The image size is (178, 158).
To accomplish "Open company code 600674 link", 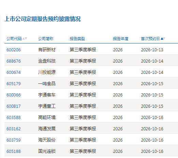I will 14,73.
